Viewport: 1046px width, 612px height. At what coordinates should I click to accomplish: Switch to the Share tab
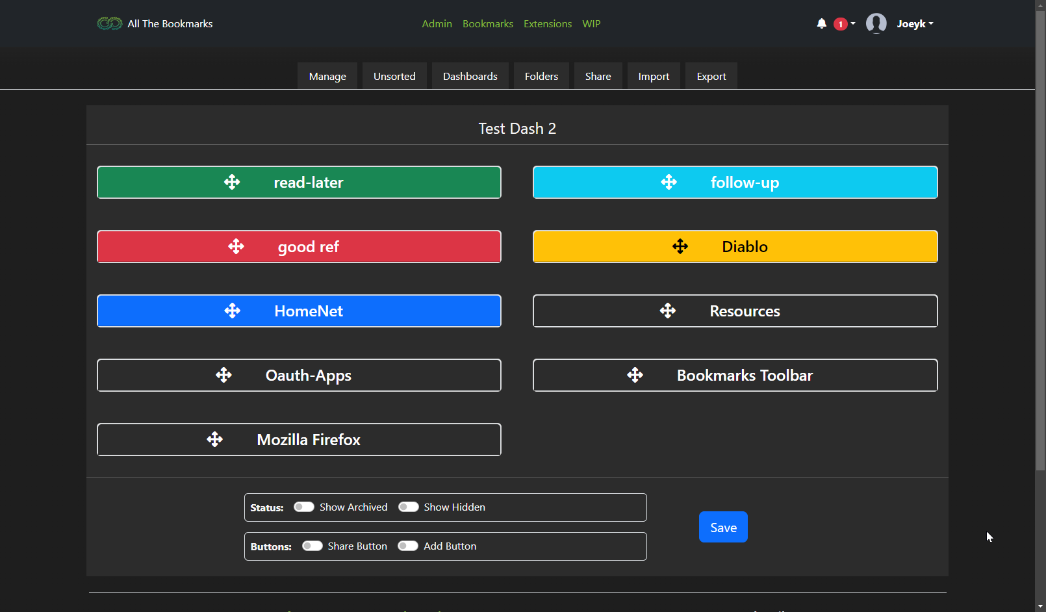(x=598, y=76)
